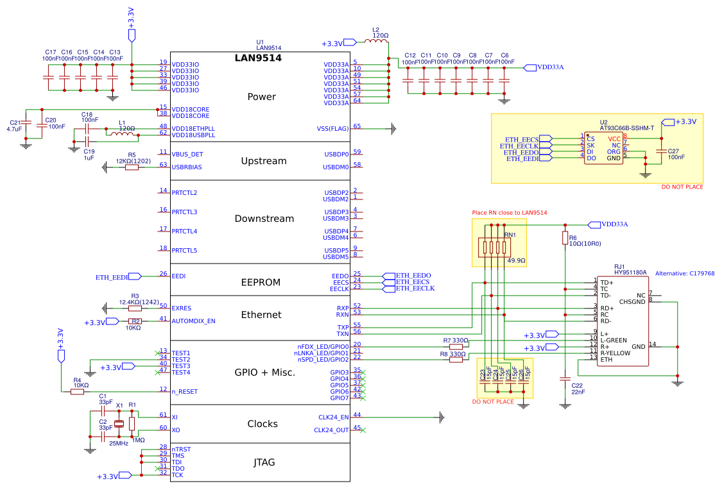Select the C22 22nF capacitor symbol
The width and height of the screenshot is (722, 488).
565,378
